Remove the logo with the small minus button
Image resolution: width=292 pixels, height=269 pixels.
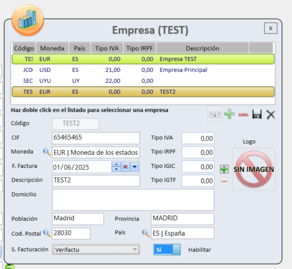click(224, 181)
